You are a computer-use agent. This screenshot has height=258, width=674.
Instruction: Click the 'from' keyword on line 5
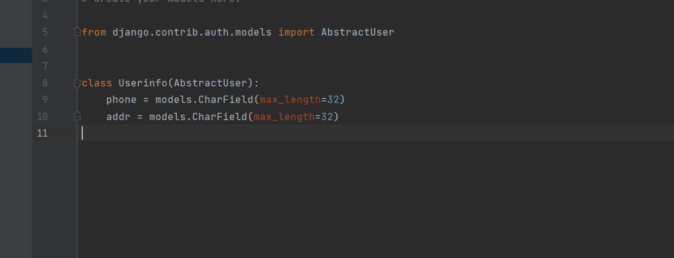pyautogui.click(x=94, y=32)
